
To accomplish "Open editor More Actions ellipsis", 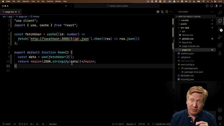I will (x=171, y=12).
